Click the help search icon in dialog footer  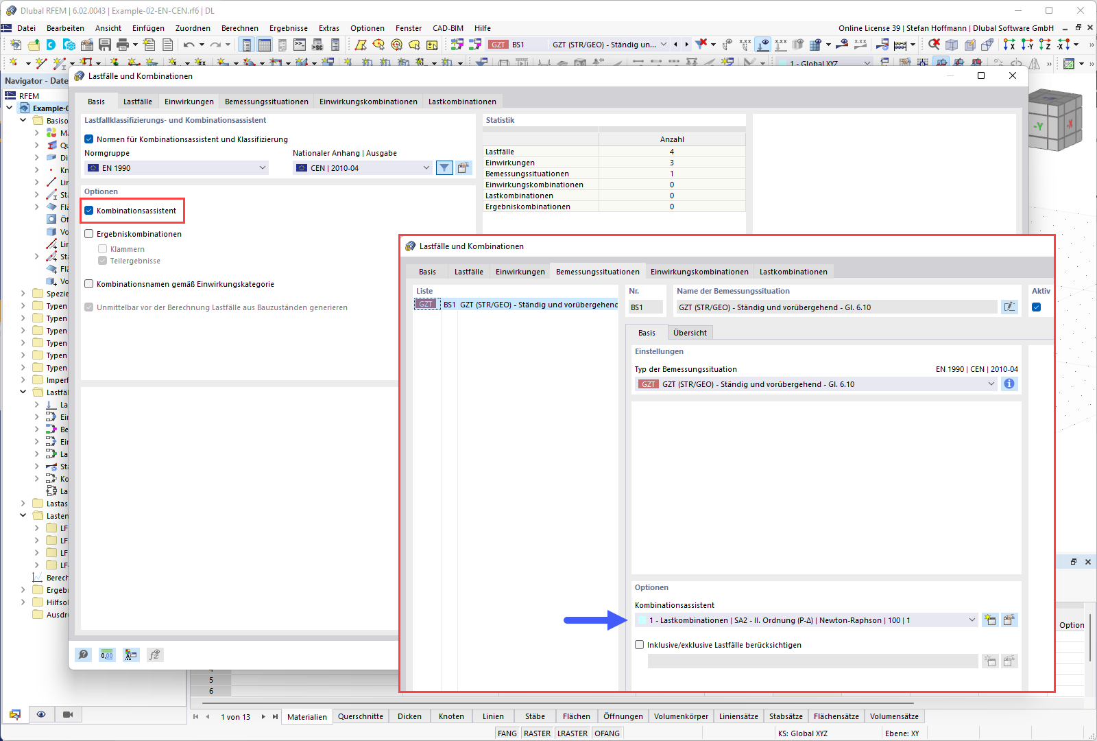84,655
